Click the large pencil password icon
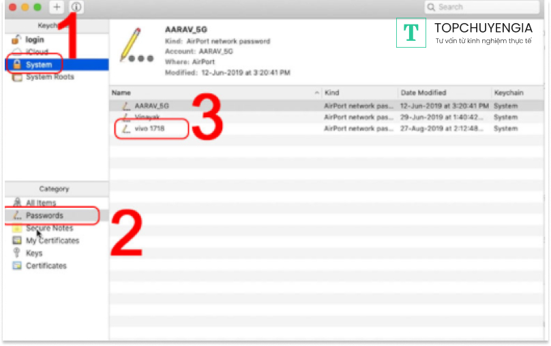The width and height of the screenshot is (551, 346). 134,45
